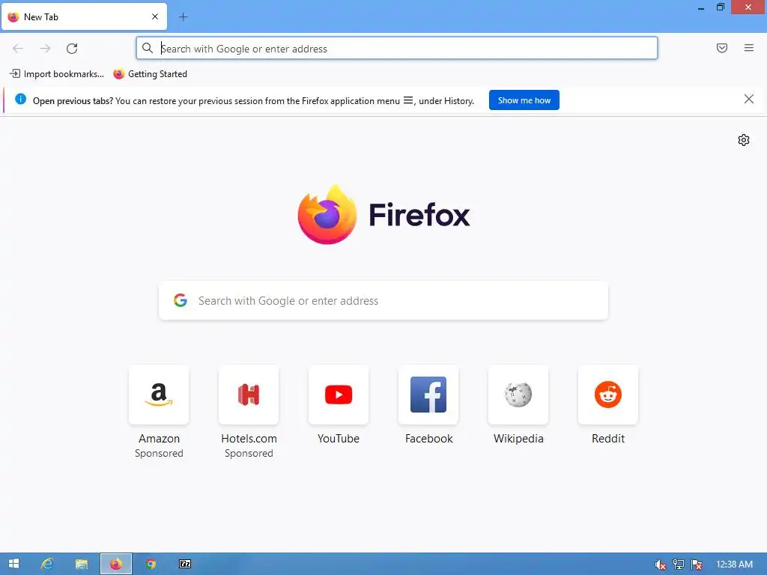Click the forward navigation arrow
Image resolution: width=767 pixels, height=575 pixels.
click(45, 49)
